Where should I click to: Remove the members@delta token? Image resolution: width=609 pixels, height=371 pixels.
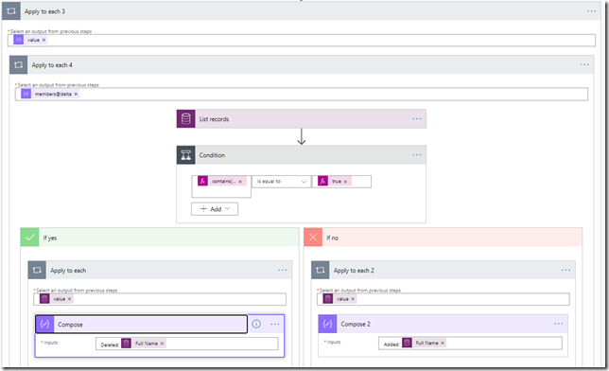coord(76,94)
